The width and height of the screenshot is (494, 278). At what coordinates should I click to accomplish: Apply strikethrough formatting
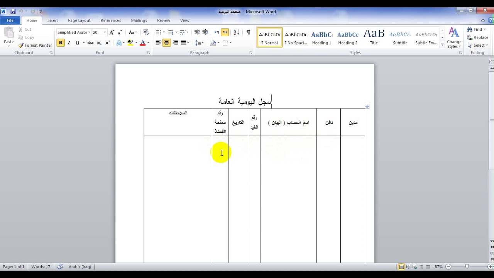90,43
